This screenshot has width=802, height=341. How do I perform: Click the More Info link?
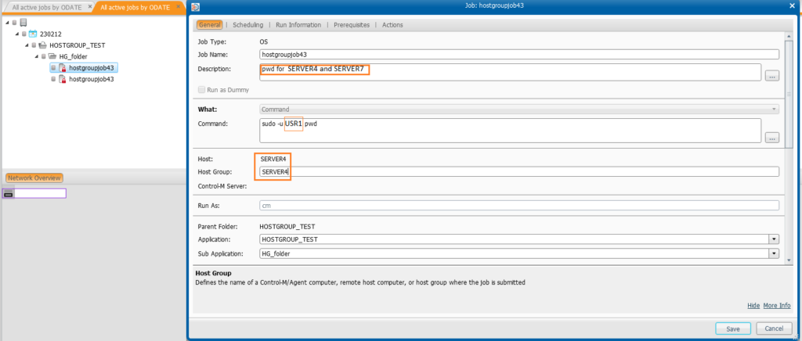[x=777, y=305]
